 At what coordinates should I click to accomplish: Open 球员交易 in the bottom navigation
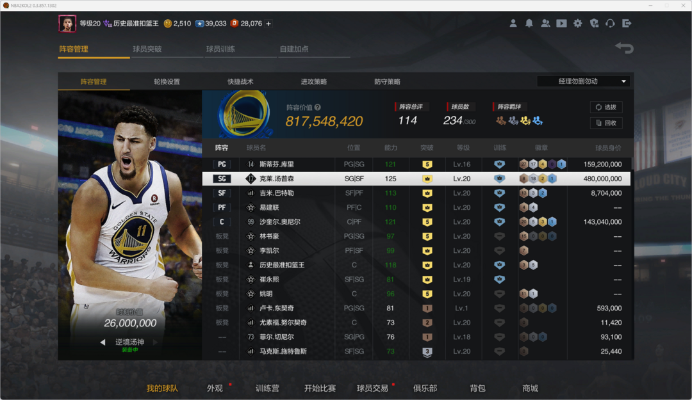[372, 388]
